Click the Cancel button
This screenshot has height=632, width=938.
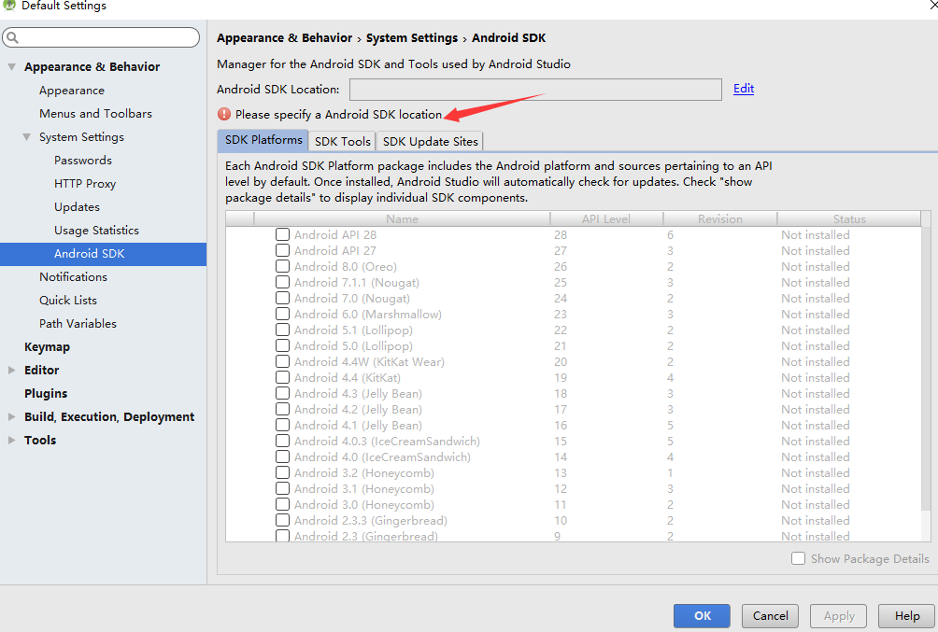click(771, 616)
